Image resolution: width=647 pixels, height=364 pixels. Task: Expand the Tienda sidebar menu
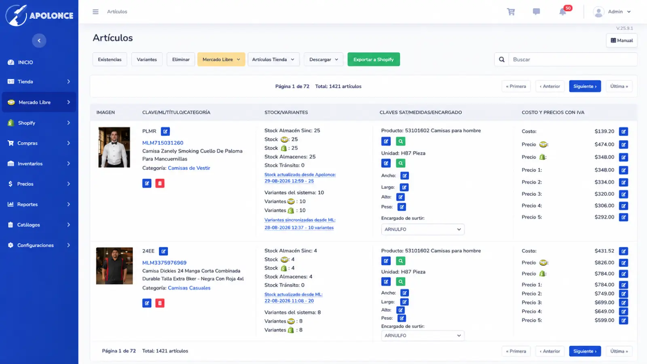[x=39, y=82]
